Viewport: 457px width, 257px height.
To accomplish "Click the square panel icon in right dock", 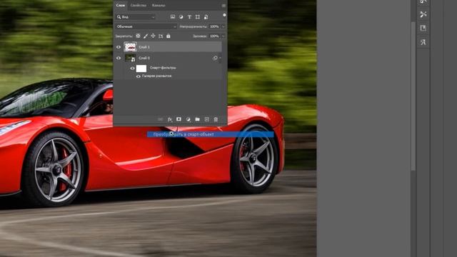I will click(423, 28).
